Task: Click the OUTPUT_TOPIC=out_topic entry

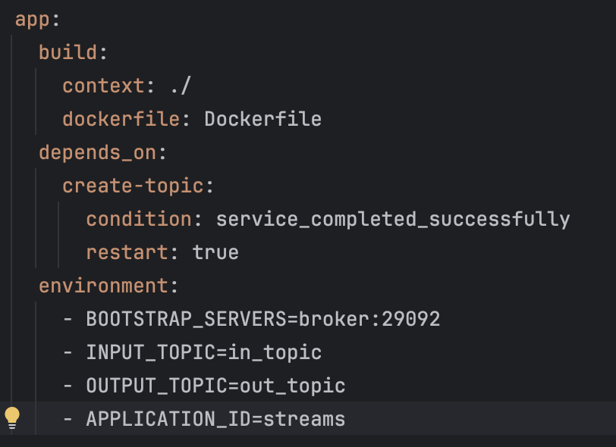Action: pos(215,386)
